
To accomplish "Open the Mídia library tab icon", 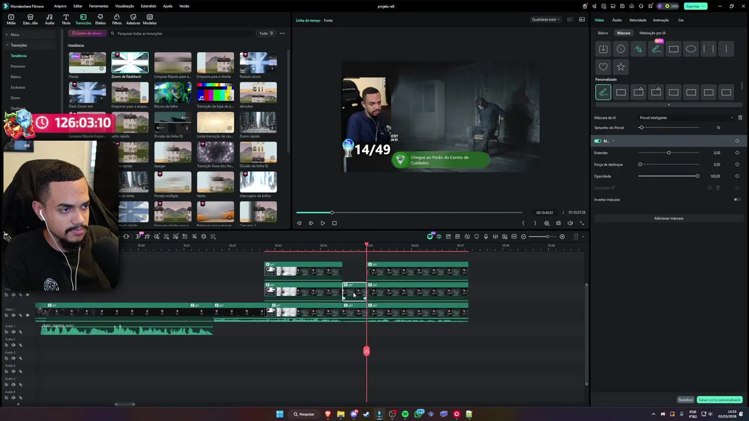I will pos(11,19).
